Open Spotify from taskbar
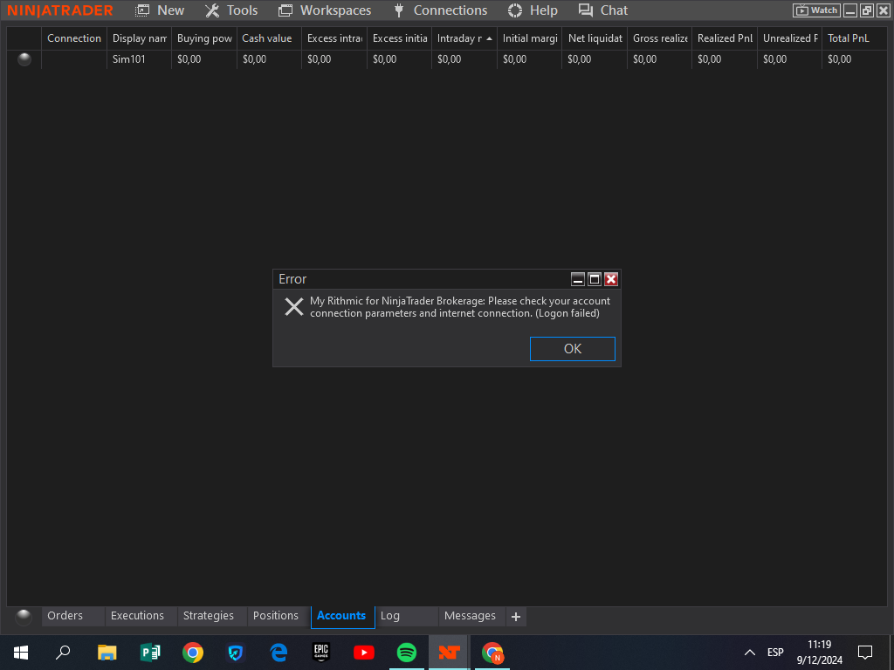 (x=407, y=653)
